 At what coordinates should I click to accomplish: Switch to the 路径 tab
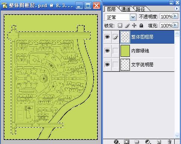click(140, 9)
